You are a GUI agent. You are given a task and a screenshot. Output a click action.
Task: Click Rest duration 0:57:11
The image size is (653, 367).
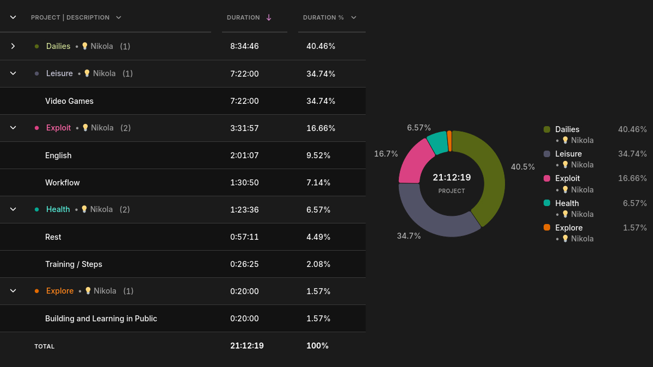(244, 237)
